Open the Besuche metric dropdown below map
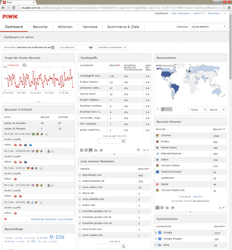 (x=216, y=110)
